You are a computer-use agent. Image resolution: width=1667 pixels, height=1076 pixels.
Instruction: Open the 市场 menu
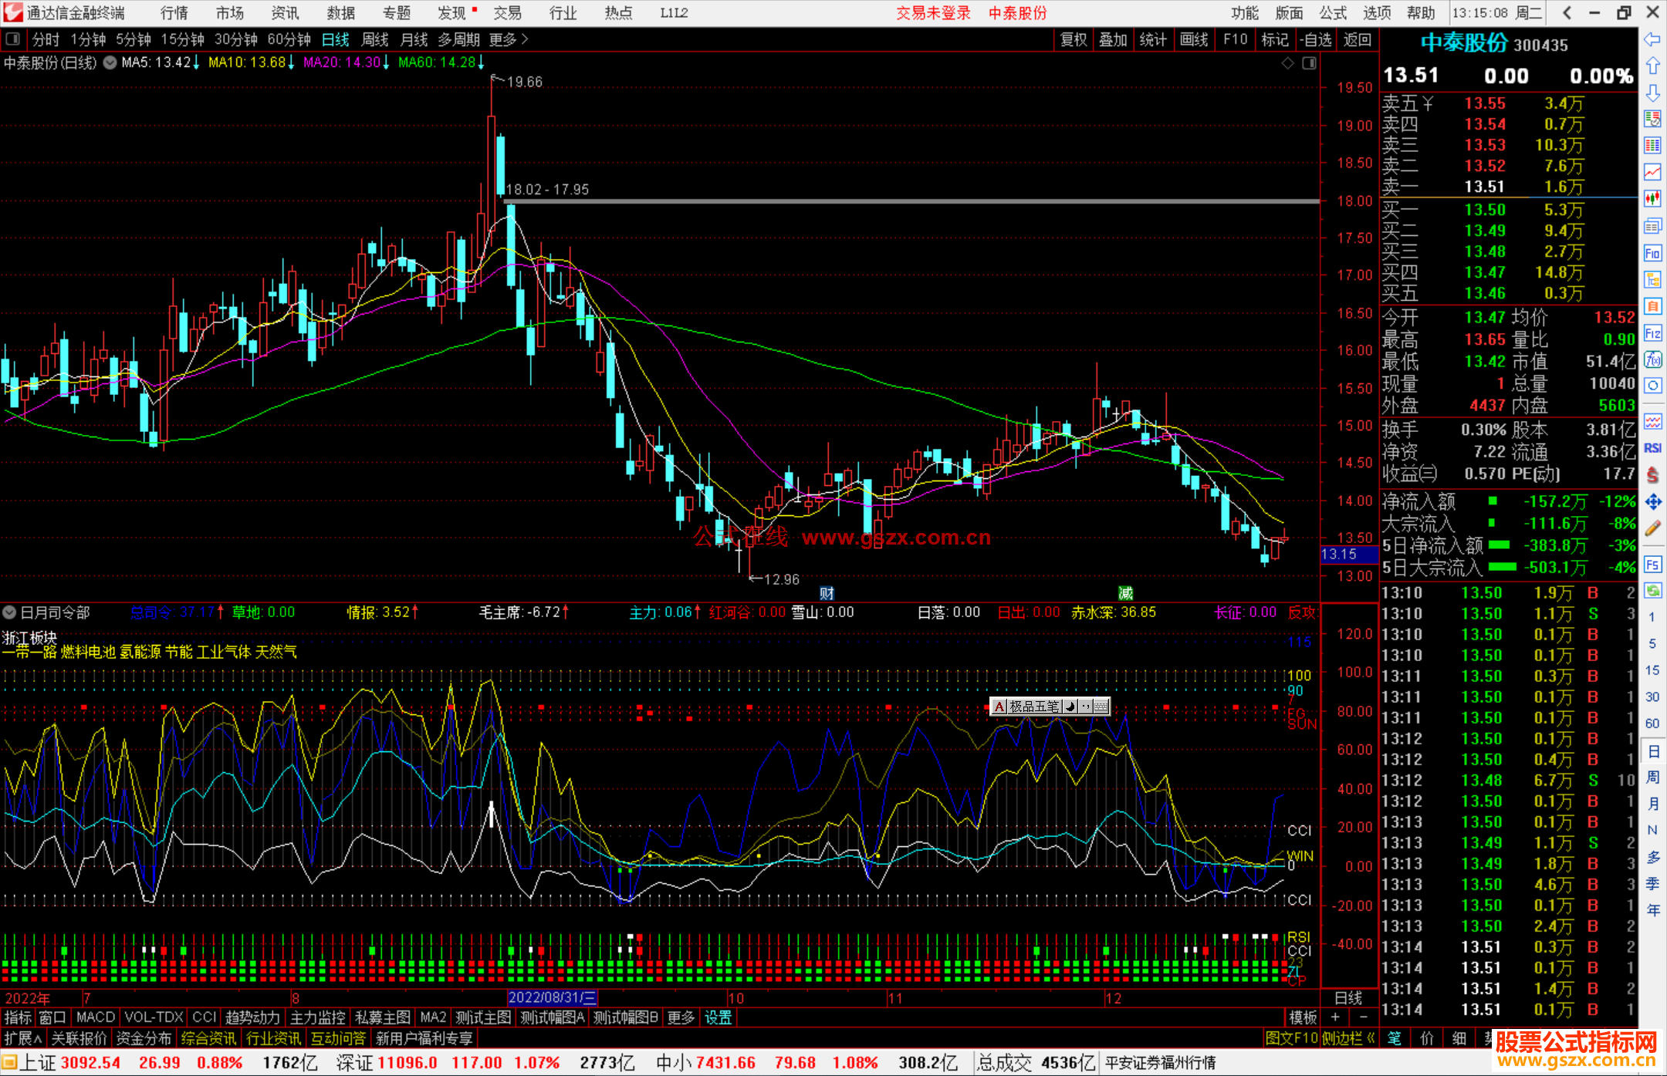pos(230,13)
